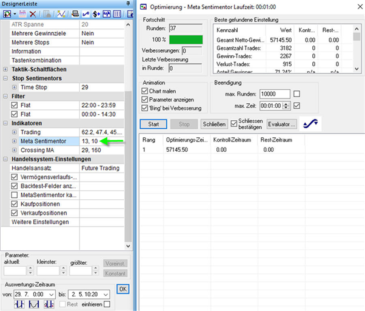Viewport: 365px width, 311px height.
Task: Collapse the Handelssystem-Einstellungen section
Action: pyautogui.click(x=5, y=159)
